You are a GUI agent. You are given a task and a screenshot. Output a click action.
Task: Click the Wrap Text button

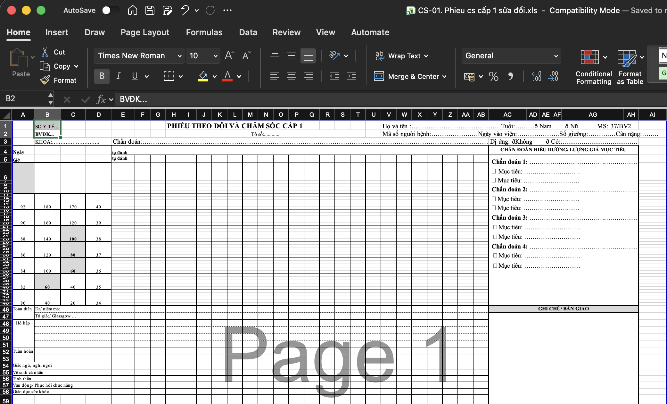tap(402, 56)
